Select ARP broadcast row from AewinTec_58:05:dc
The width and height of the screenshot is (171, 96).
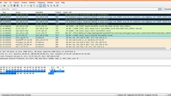pyautogui.click(x=85, y=45)
